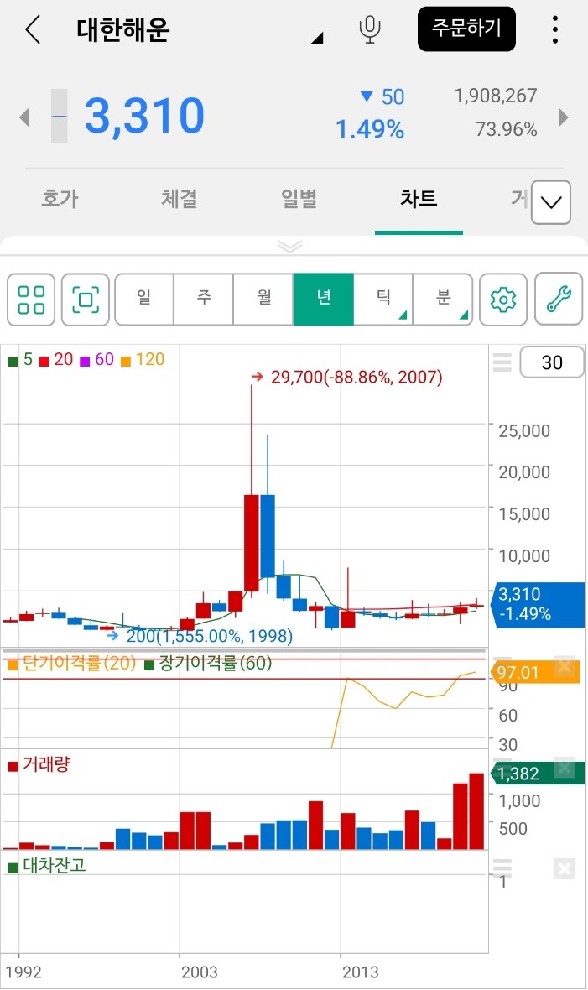Image resolution: width=588 pixels, height=990 pixels.
Task: Select the 주 weekly period
Action: tap(203, 300)
